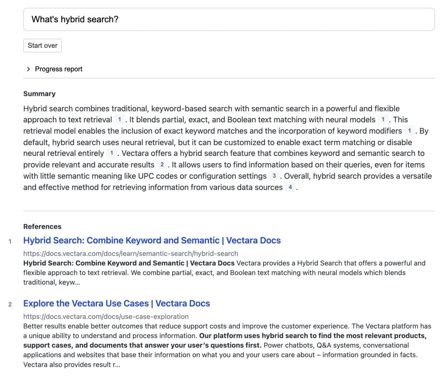The image size is (444, 378).
Task: Expand the Progress report chevron arrow
Action: tap(28, 69)
